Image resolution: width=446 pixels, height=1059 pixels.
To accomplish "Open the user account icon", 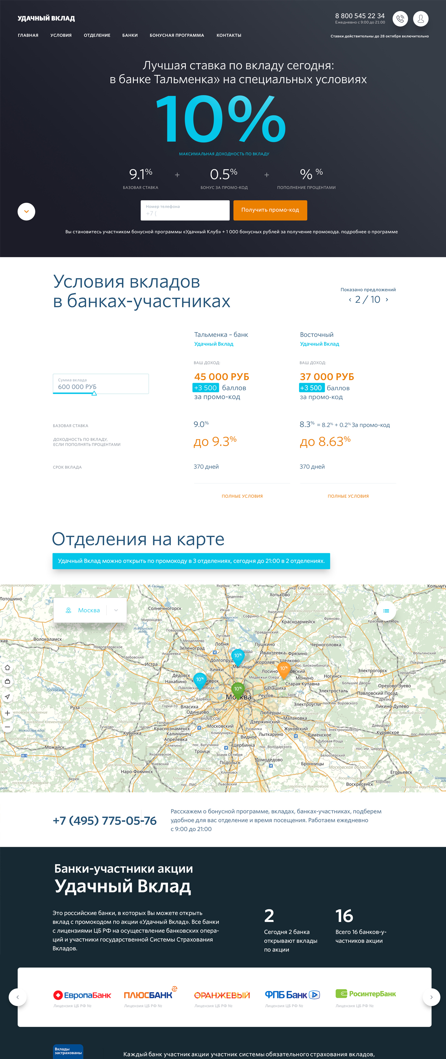I will [x=421, y=19].
